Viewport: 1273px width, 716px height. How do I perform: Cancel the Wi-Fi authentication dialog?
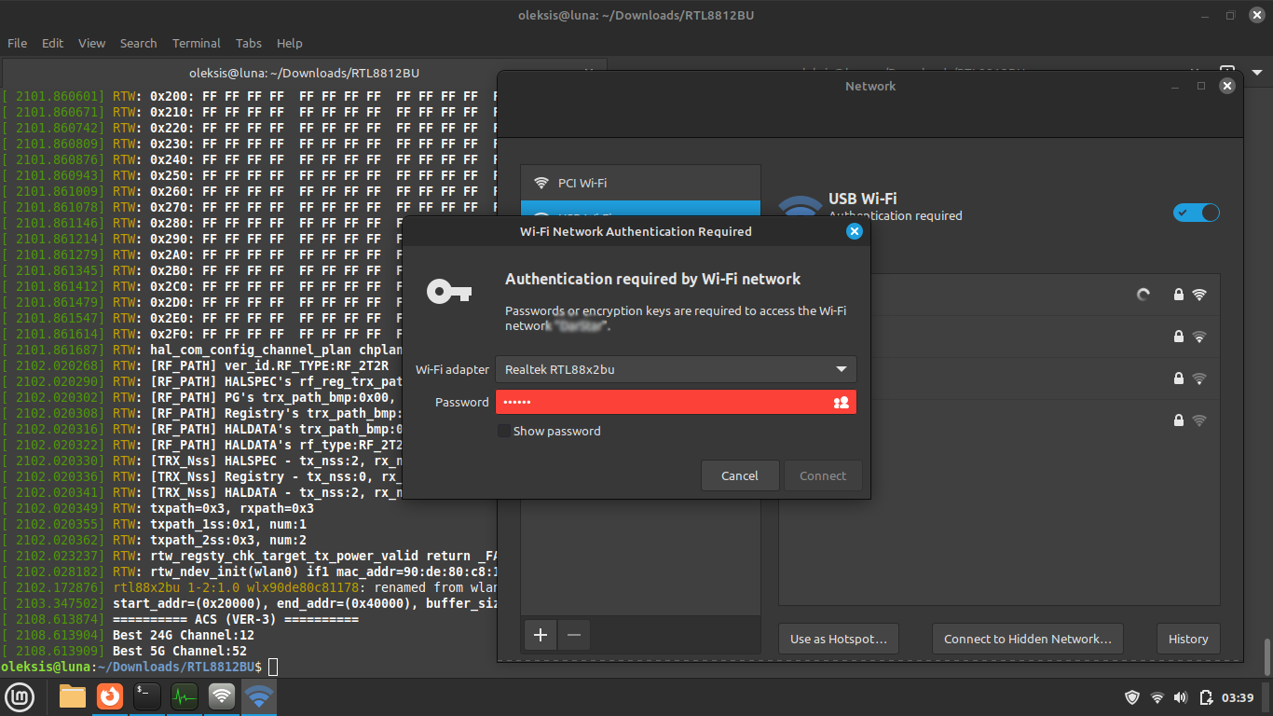coord(740,475)
